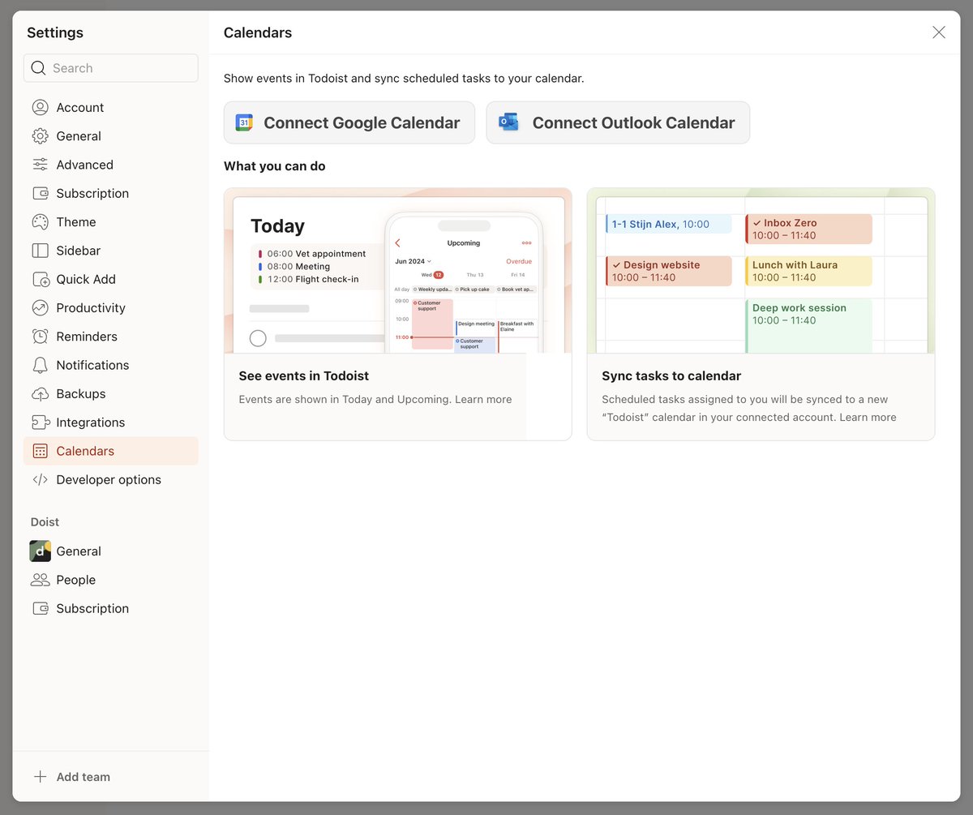Click the Subscription wallet icon under Settings
Screen dimensions: 973x815
pyautogui.click(x=41, y=193)
